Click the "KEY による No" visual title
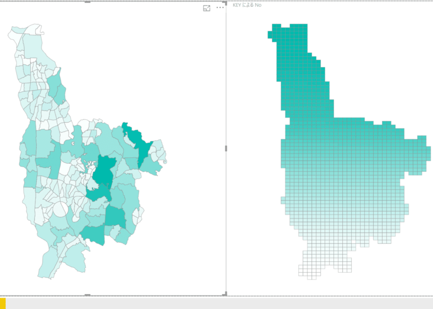This screenshot has height=309, width=433. point(247,5)
